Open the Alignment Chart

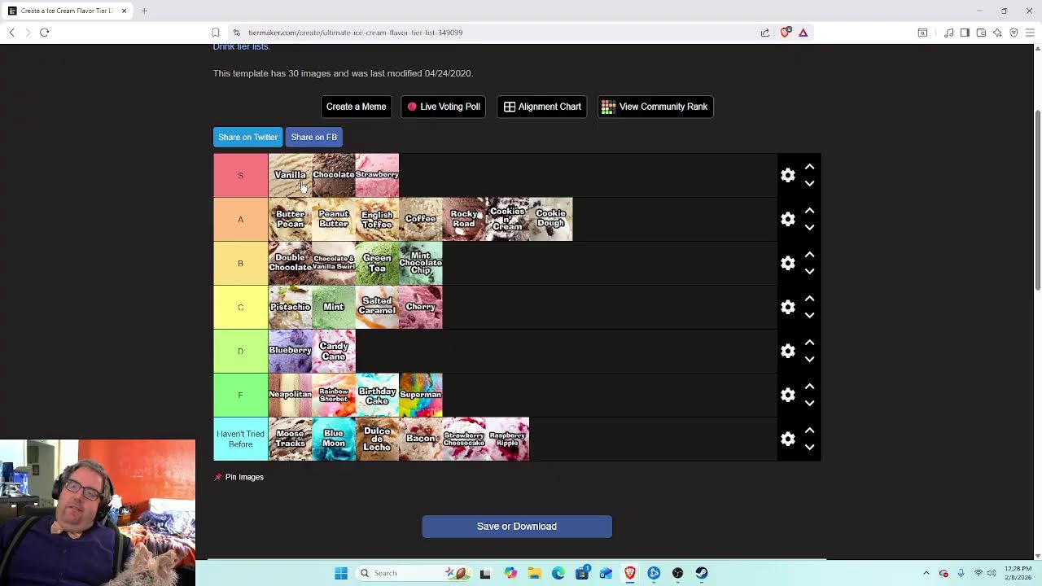click(x=542, y=107)
